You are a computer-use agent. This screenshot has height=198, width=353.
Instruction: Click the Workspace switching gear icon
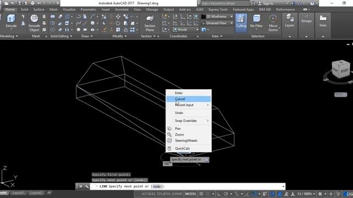pyautogui.click(x=320, y=194)
